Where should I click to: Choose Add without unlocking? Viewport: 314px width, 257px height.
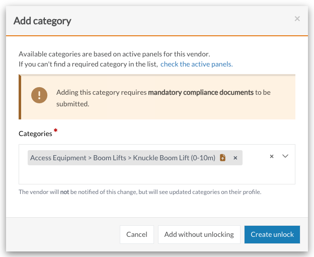[x=199, y=234]
